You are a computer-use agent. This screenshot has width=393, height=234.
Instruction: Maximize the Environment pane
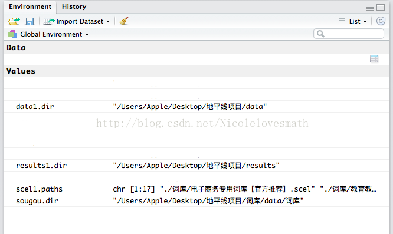pyautogui.click(x=381, y=7)
